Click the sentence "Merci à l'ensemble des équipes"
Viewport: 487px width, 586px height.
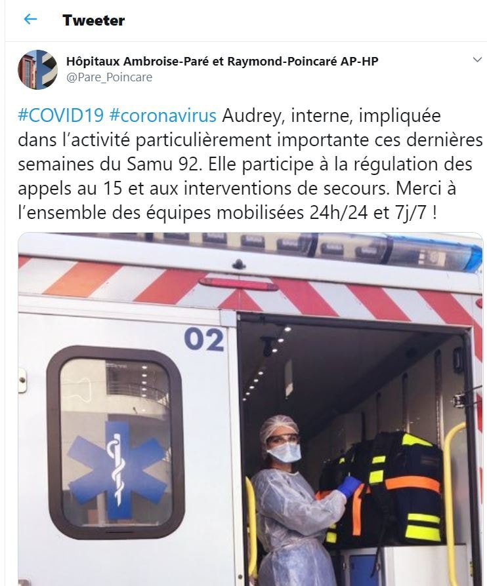237,201
